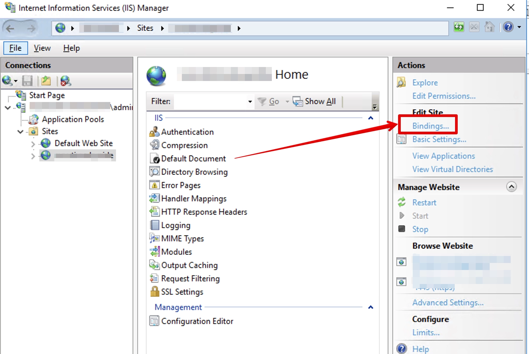Click the refresh page toolbar icon
Viewport: 529px width, 354px height.
(459, 27)
